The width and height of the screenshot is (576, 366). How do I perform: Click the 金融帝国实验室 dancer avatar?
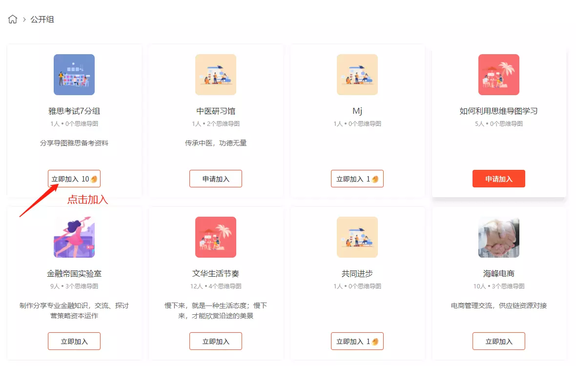coord(74,237)
